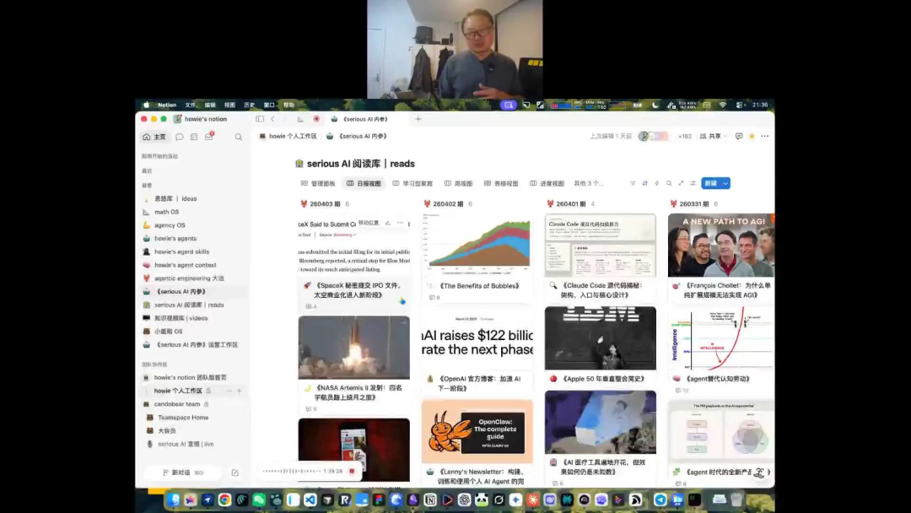Click the 共享 share button
Screen dimensions: 911x513
tap(713, 136)
